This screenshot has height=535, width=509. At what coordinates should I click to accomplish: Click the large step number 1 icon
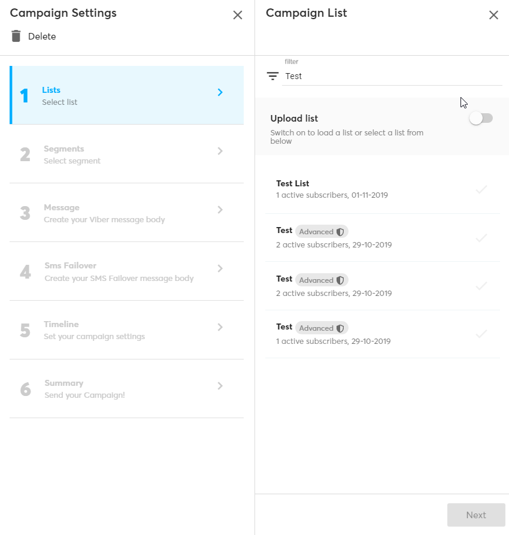point(25,96)
